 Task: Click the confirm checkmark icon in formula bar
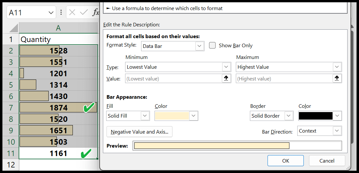pyautogui.click(x=84, y=12)
